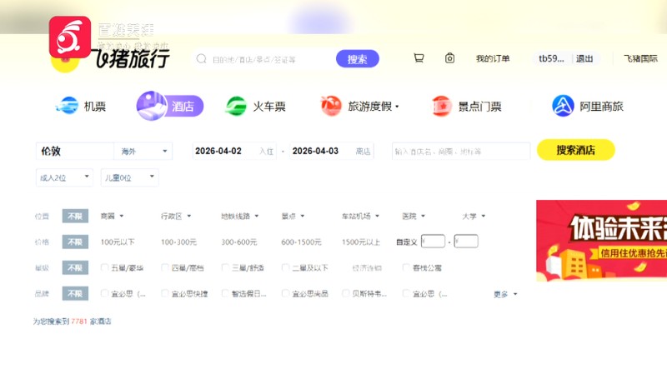Image resolution: width=667 pixels, height=369 pixels.
Task: Click the icon beside 我的订单
Action: tap(449, 57)
